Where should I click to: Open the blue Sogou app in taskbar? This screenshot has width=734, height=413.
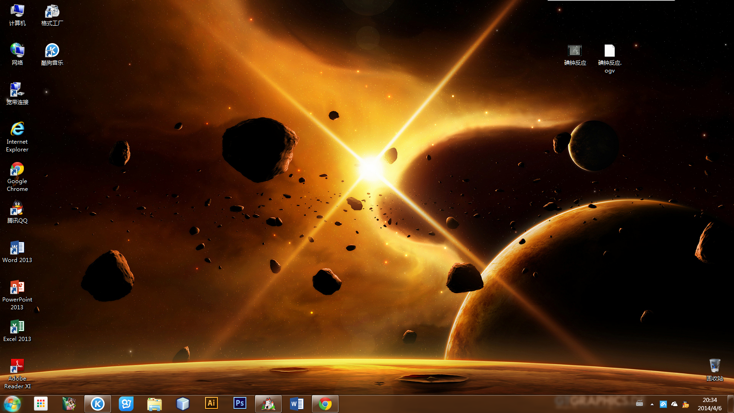coord(126,404)
